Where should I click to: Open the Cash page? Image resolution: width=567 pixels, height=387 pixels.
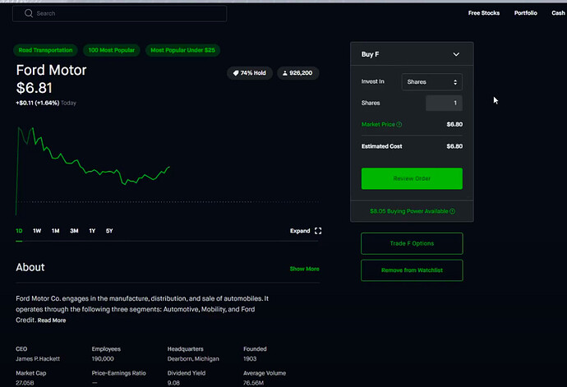[x=558, y=13]
